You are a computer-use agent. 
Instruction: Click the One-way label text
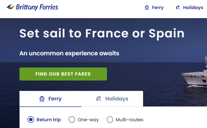tap(88, 120)
